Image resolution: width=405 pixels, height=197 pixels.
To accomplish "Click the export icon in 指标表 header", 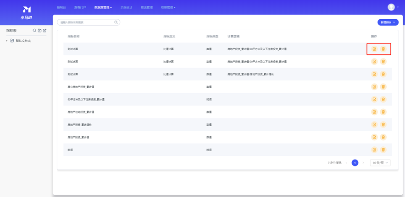I will 44,31.
